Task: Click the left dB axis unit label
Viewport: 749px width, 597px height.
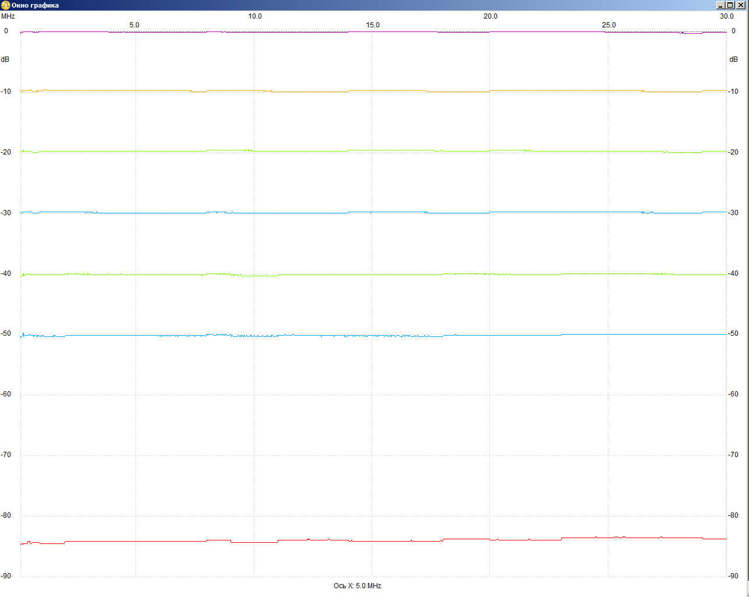Action: 5,59
